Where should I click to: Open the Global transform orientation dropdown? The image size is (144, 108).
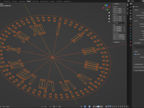point(45,106)
